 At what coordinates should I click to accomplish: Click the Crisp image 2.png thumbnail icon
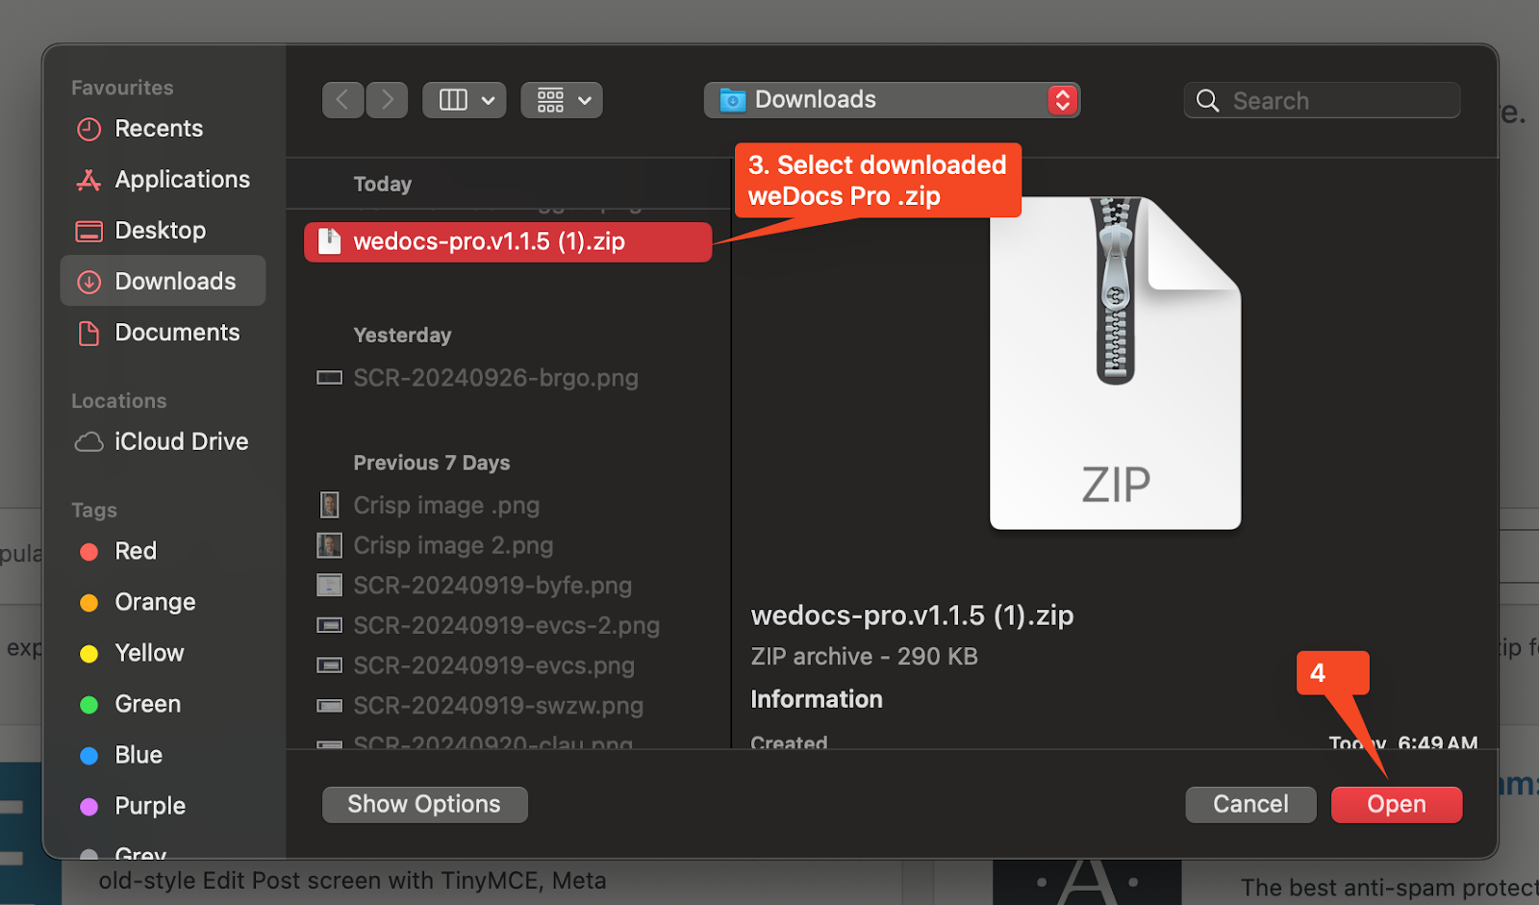(329, 545)
